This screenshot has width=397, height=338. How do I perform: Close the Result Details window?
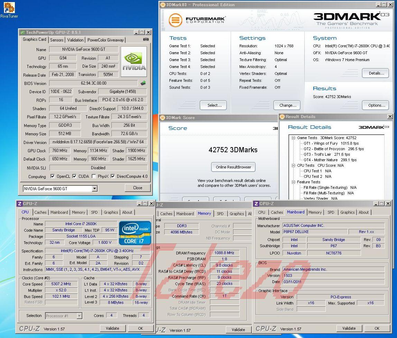pos(390,117)
